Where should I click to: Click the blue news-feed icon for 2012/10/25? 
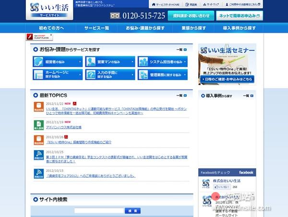pyautogui.click(x=38, y=155)
